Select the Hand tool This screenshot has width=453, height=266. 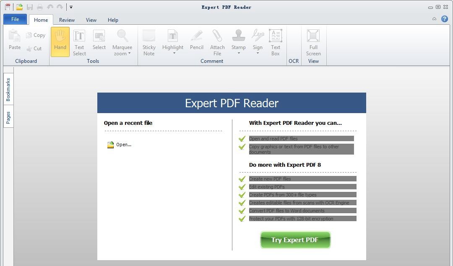[x=60, y=41]
